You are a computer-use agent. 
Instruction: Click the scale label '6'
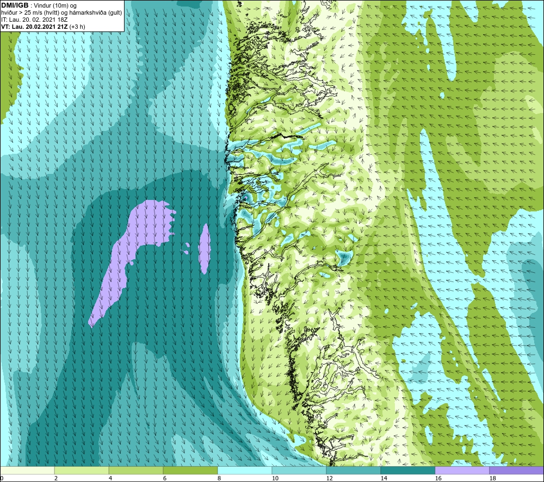pos(165,479)
